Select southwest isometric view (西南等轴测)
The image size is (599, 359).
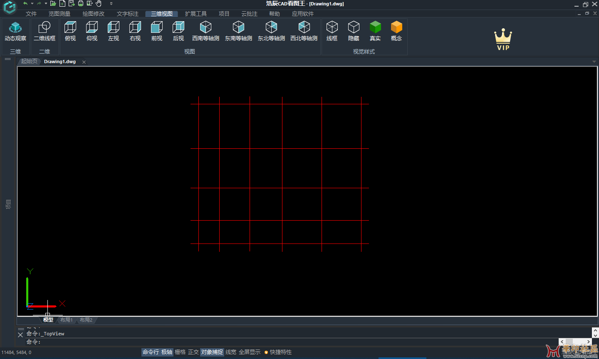click(205, 32)
